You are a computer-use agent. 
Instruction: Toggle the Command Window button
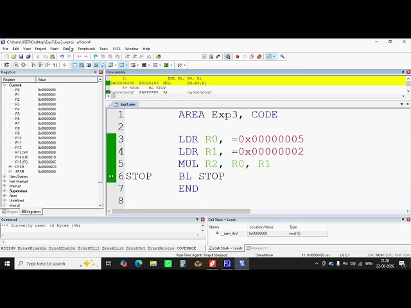click(x=74, y=65)
